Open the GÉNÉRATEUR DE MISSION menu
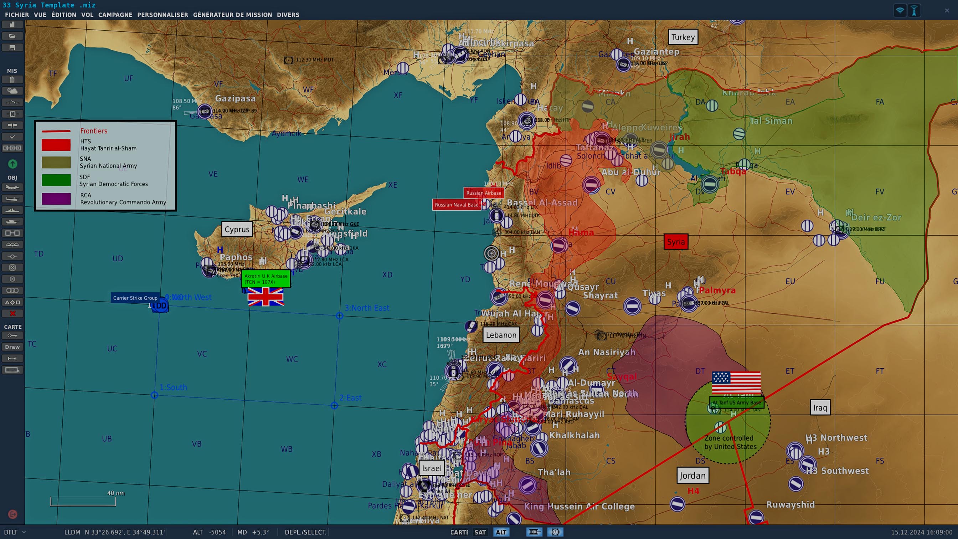Viewport: 958px width, 539px height. pos(232,15)
